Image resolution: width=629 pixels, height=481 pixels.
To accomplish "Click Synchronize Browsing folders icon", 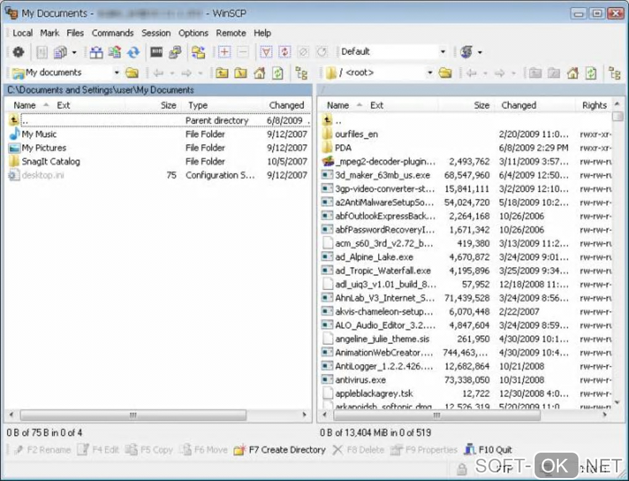I will tap(199, 52).
